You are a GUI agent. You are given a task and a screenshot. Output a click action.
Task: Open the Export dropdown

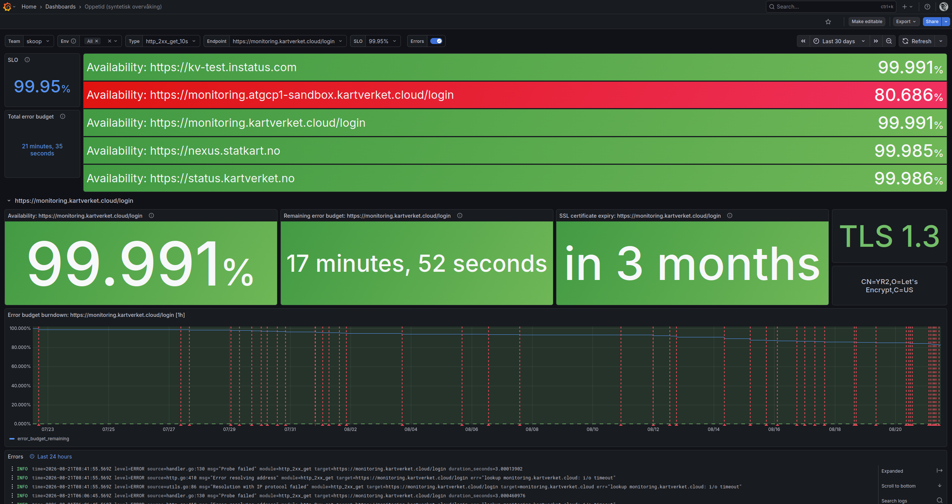(x=906, y=22)
